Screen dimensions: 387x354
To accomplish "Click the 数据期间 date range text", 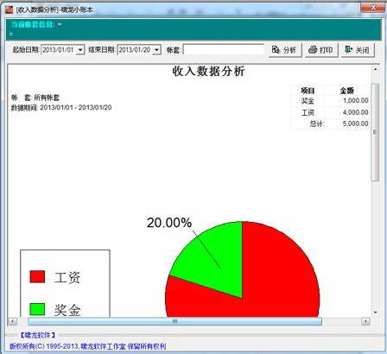I will tap(61, 108).
